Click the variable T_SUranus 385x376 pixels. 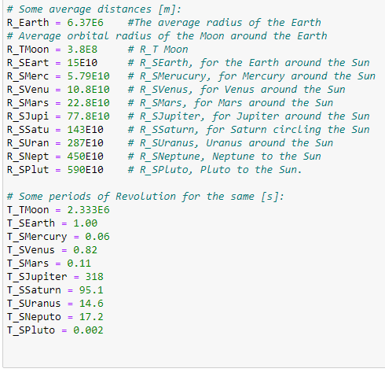click(x=34, y=304)
